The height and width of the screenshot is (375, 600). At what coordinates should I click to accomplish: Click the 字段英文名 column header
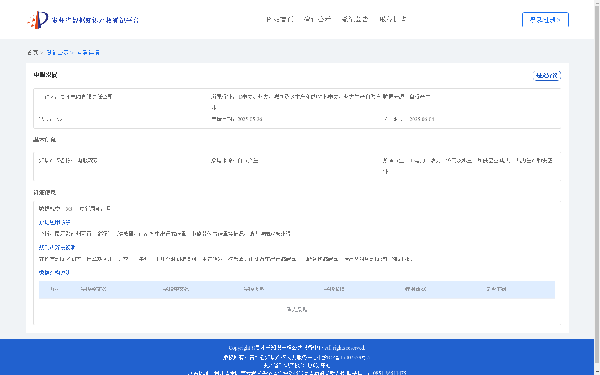point(94,289)
